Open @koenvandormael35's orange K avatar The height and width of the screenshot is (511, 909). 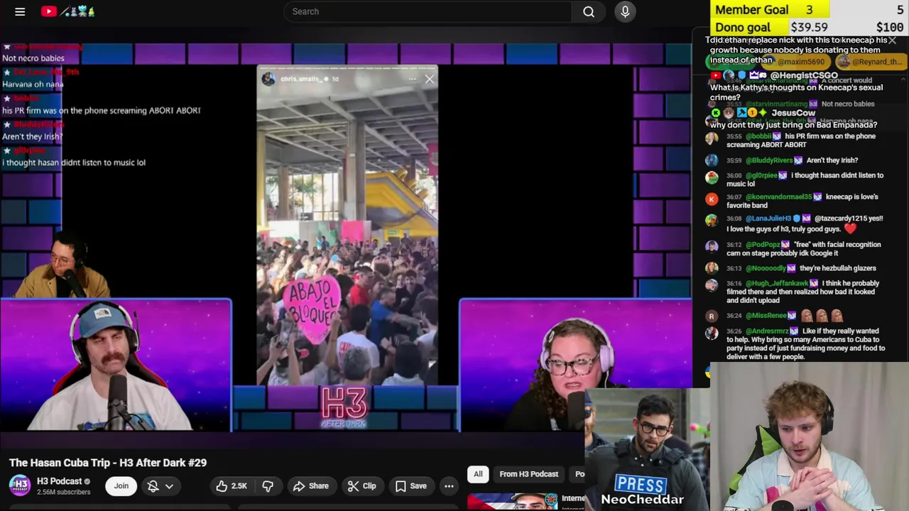[711, 200]
